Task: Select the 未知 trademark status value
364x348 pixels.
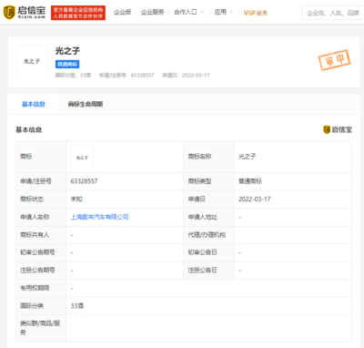Action: click(x=76, y=200)
